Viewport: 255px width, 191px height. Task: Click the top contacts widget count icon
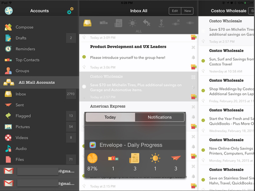click(113, 158)
